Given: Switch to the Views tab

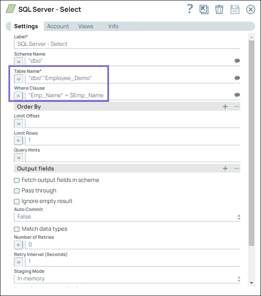Looking at the screenshot, I should tap(86, 26).
